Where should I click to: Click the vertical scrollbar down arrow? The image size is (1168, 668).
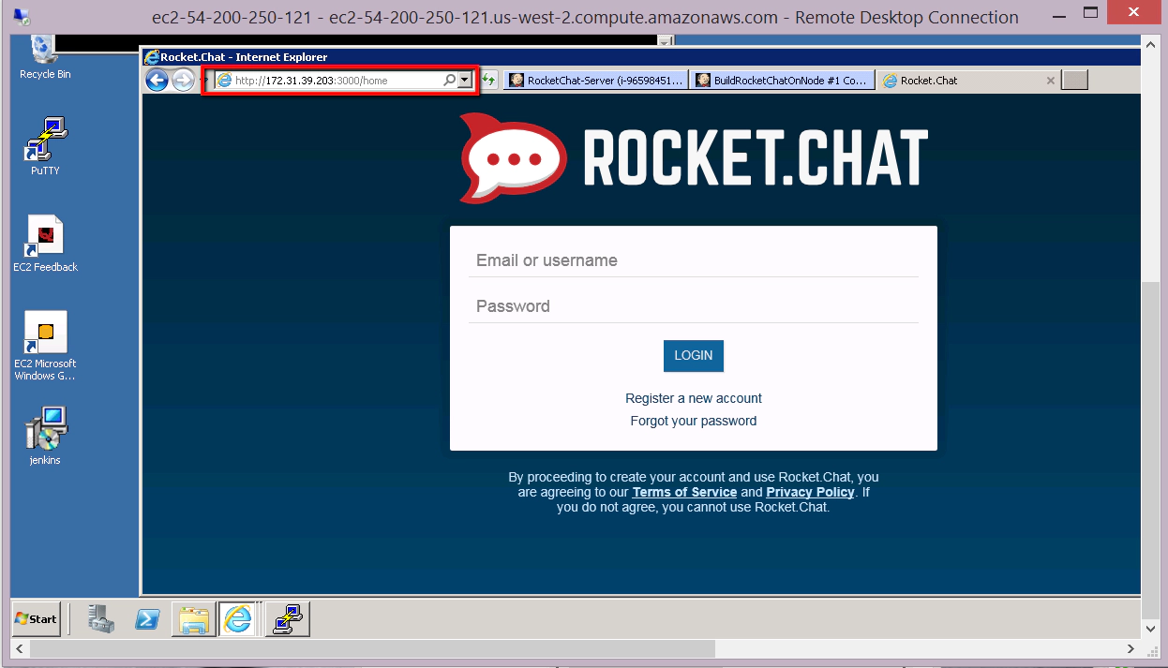point(1150,629)
